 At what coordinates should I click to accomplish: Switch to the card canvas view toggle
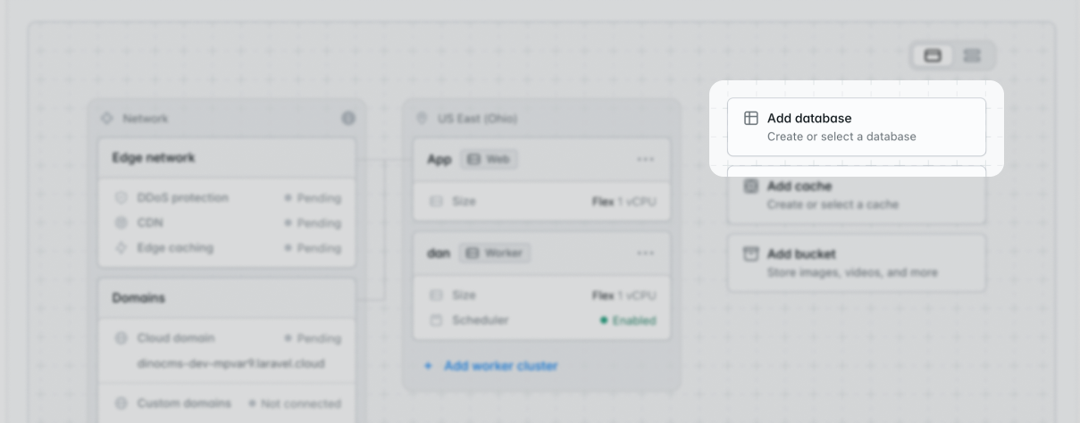click(x=933, y=55)
